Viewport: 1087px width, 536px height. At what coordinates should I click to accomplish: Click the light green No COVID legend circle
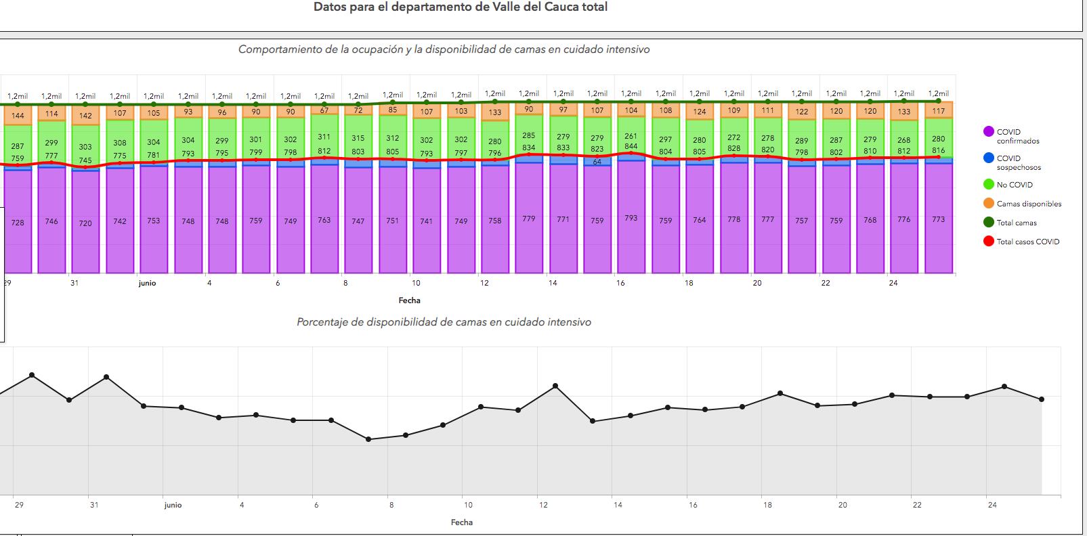(x=988, y=185)
